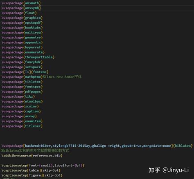Click the graphicx package name
Image resolution: width=194 pixels, height=179 pixels.
(33, 18)
